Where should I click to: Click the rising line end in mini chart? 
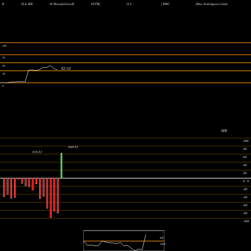[x=146, y=235]
